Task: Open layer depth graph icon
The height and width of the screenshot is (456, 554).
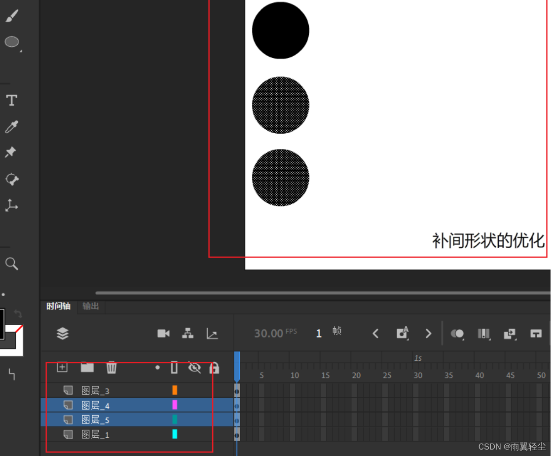Action: [212, 333]
